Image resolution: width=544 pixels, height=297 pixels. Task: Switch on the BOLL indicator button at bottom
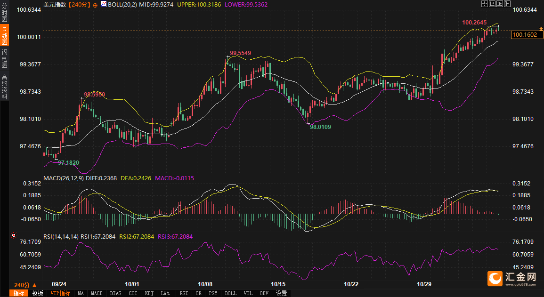tap(231, 293)
